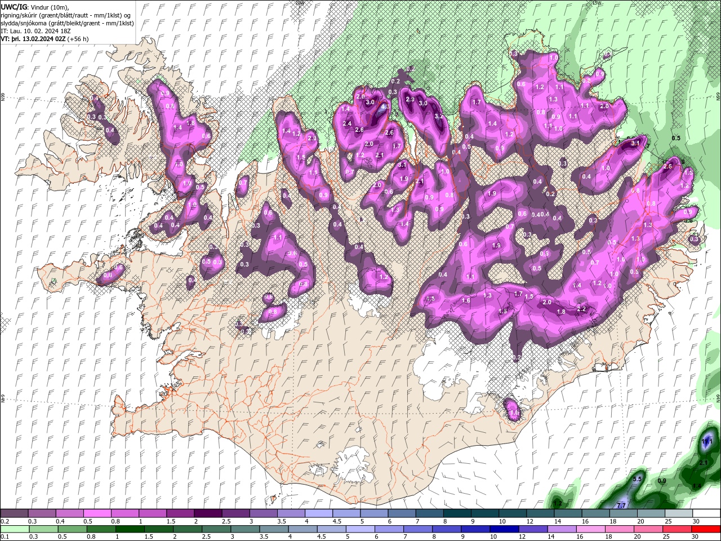Click the dark blue 10–12 rain legend swatch
The image size is (721, 541).
click(504, 529)
